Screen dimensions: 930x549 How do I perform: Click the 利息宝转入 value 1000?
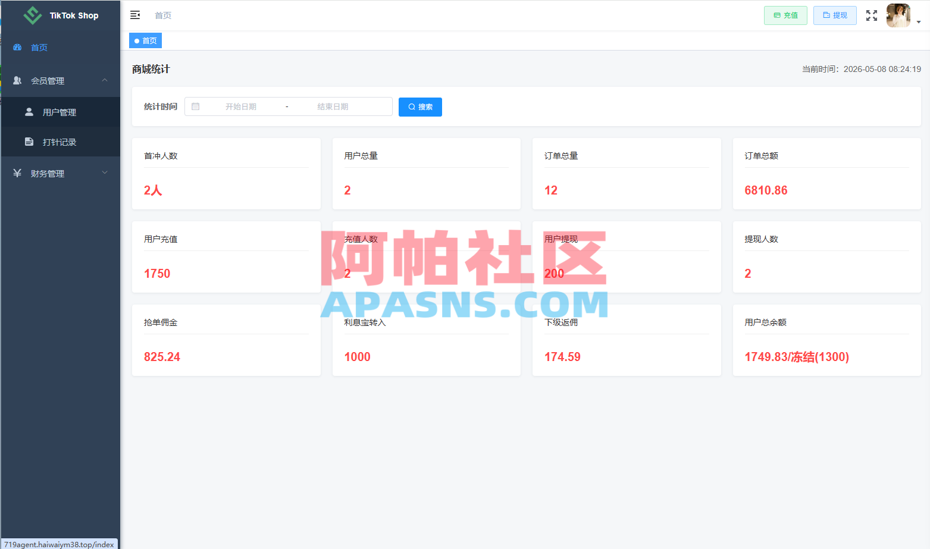coord(357,357)
